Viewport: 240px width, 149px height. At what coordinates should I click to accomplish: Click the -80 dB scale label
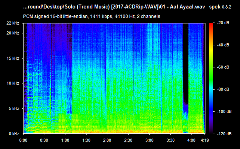(223, 89)
